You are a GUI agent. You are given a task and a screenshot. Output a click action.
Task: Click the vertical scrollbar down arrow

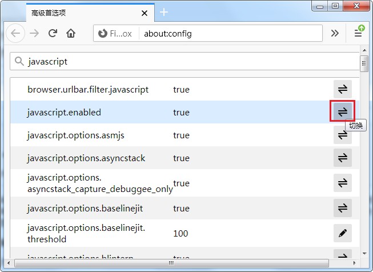pyautogui.click(x=364, y=253)
